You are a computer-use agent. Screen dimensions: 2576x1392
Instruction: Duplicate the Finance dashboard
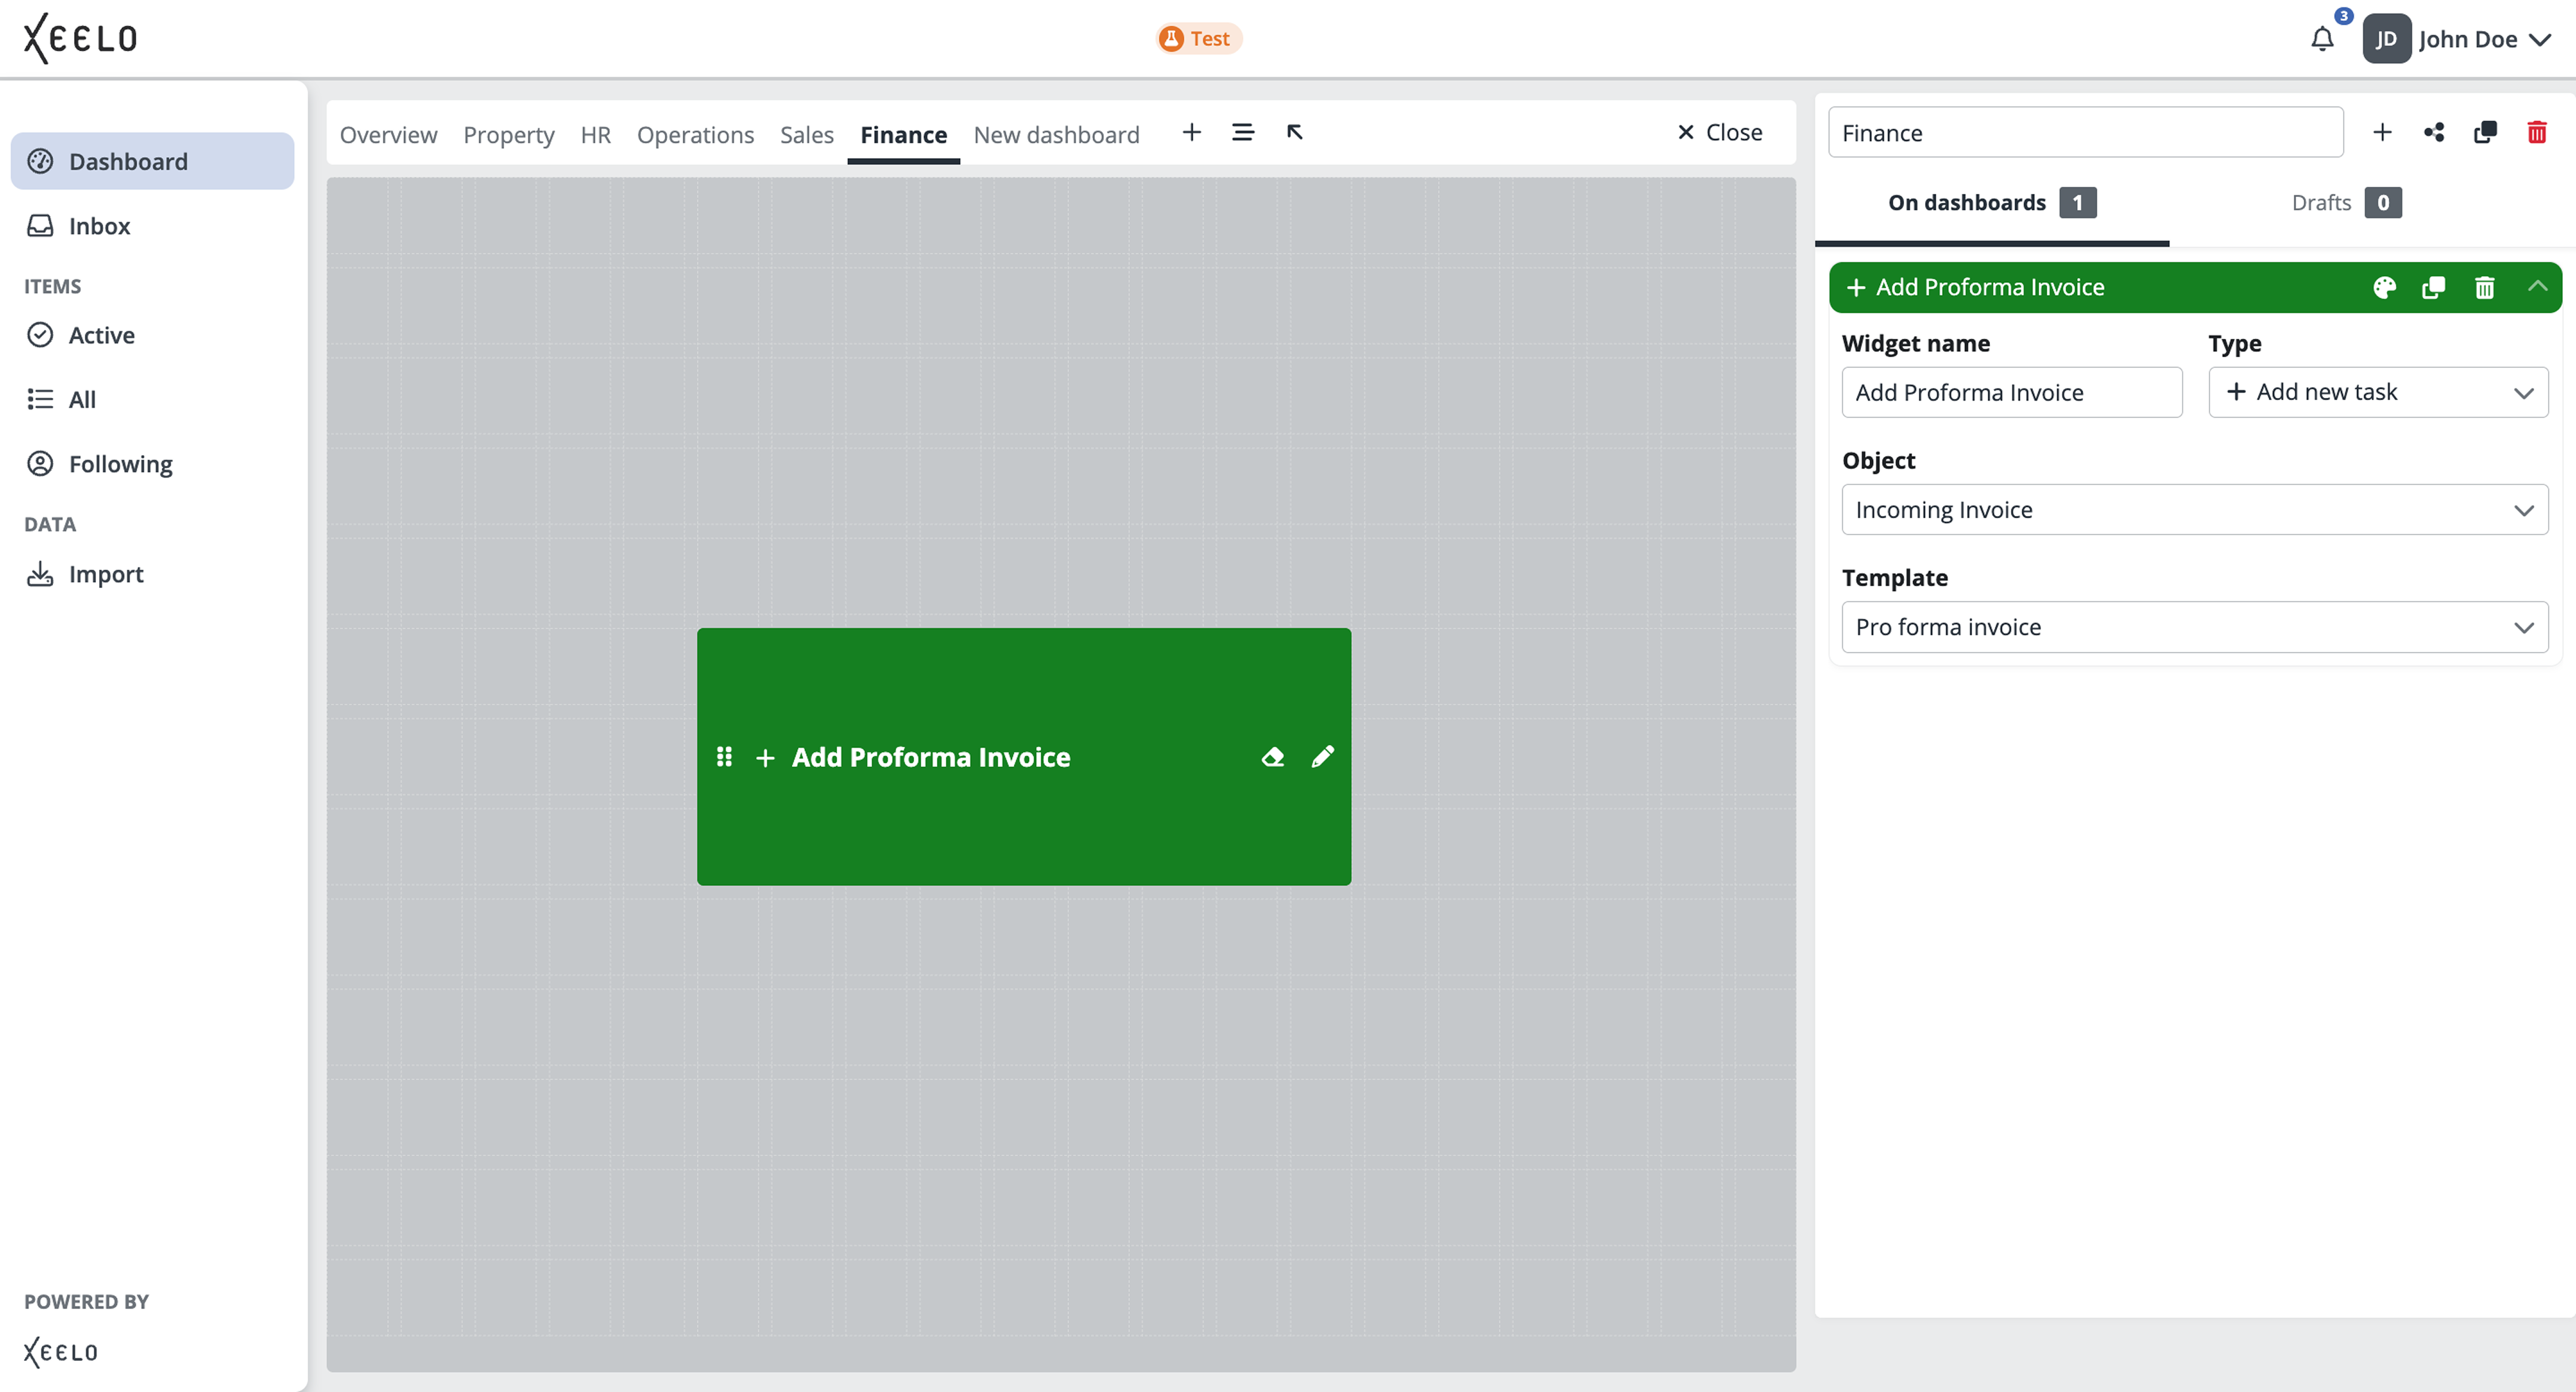(2485, 132)
